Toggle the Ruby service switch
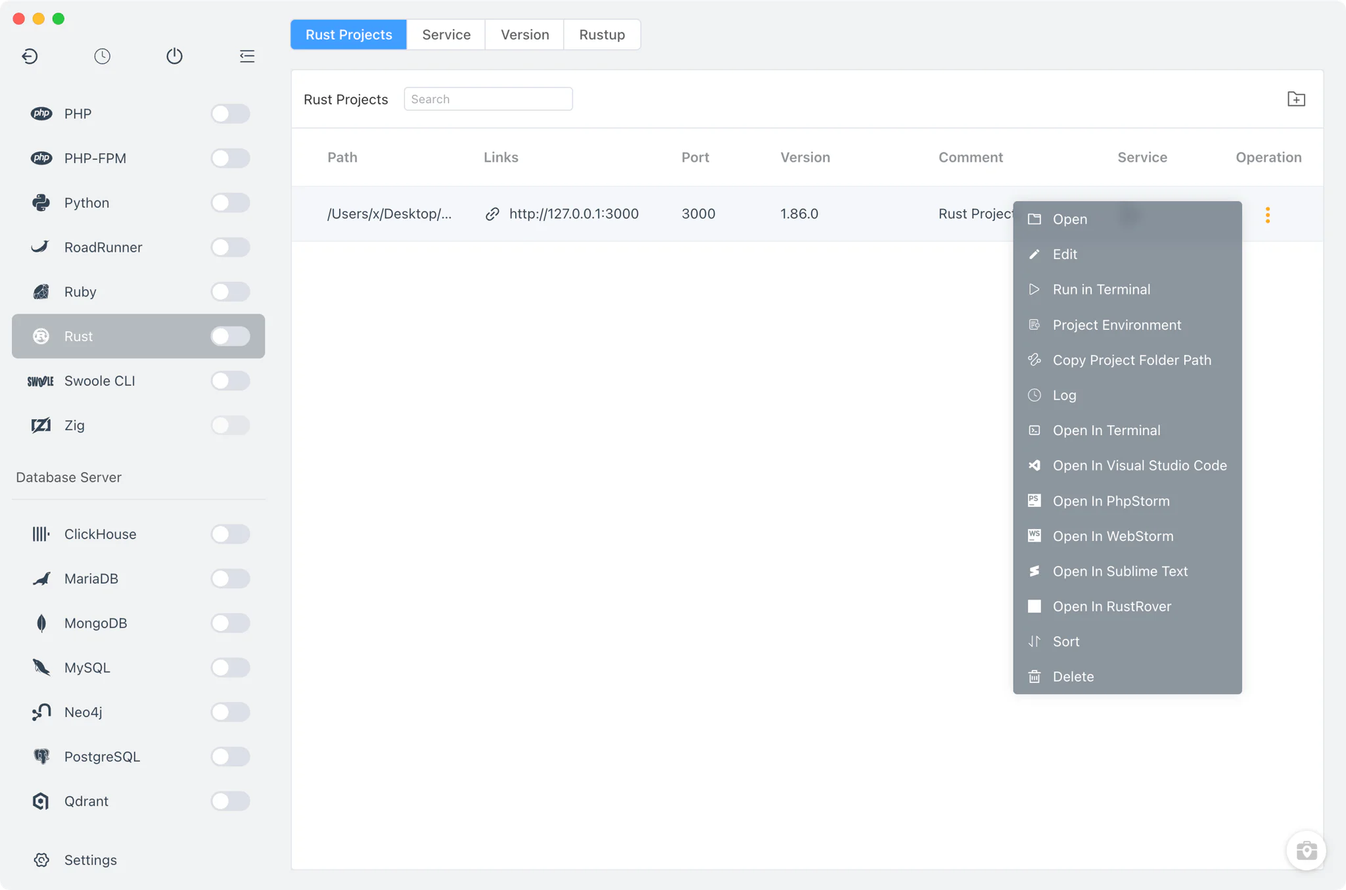The height and width of the screenshot is (890, 1346). (x=230, y=292)
